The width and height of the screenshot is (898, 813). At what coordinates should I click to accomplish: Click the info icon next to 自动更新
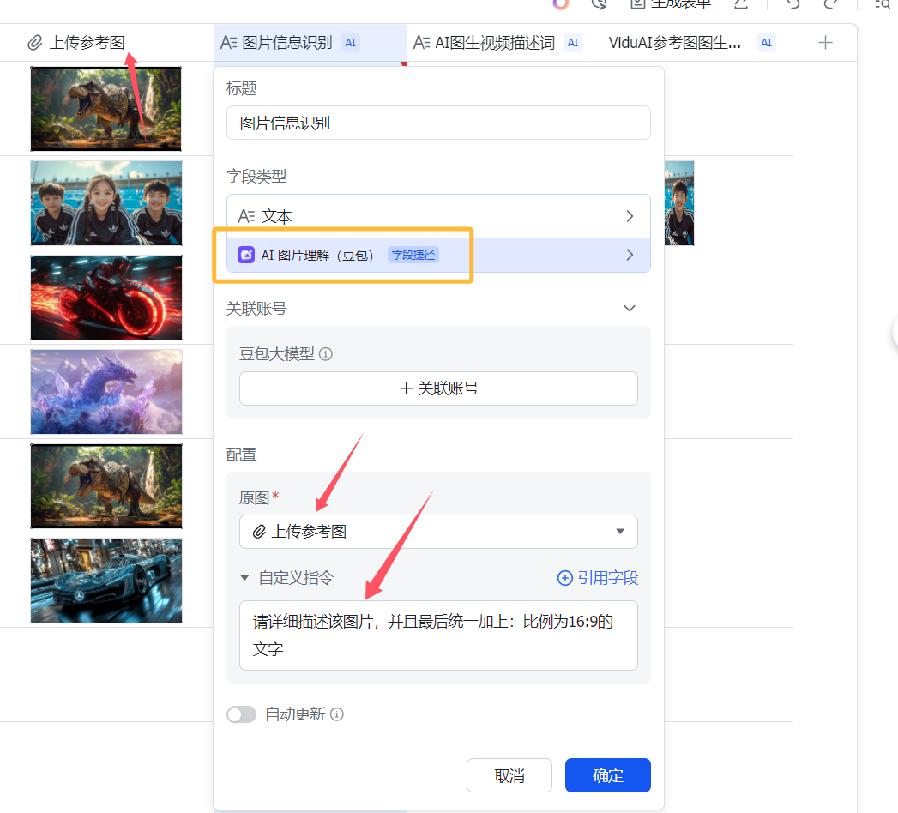coord(337,714)
